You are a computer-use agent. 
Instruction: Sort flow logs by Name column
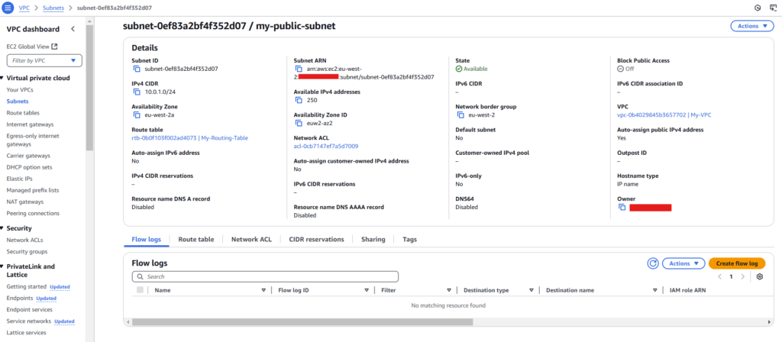pos(263,290)
